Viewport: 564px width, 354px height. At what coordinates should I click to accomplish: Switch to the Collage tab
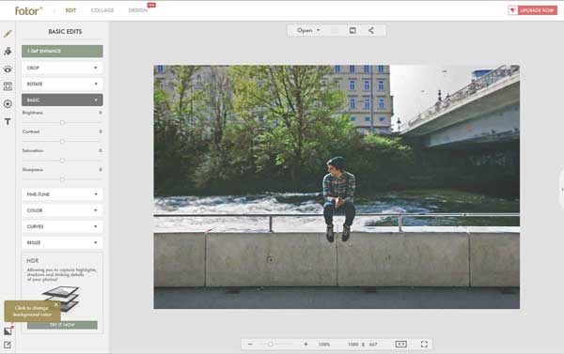tap(102, 10)
